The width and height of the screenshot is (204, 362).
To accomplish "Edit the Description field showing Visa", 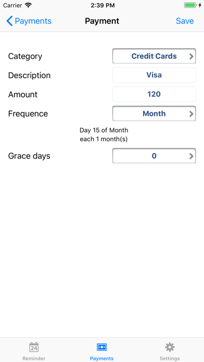I will [154, 75].
